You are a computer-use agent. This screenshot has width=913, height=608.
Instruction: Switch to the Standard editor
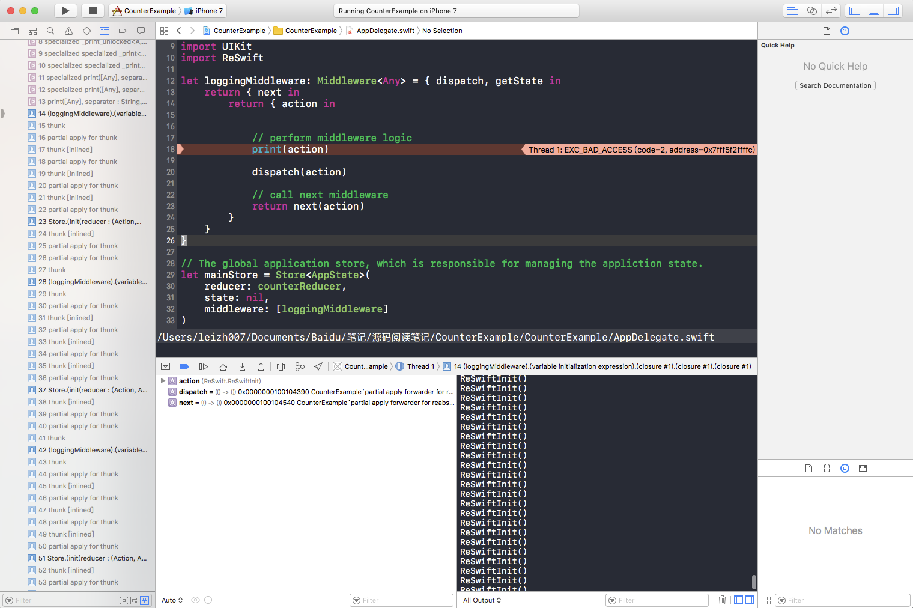[793, 11]
